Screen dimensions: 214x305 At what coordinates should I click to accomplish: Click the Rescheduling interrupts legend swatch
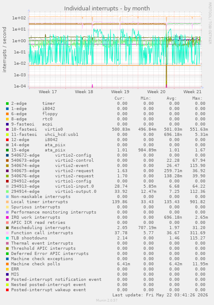pos(7,228)
